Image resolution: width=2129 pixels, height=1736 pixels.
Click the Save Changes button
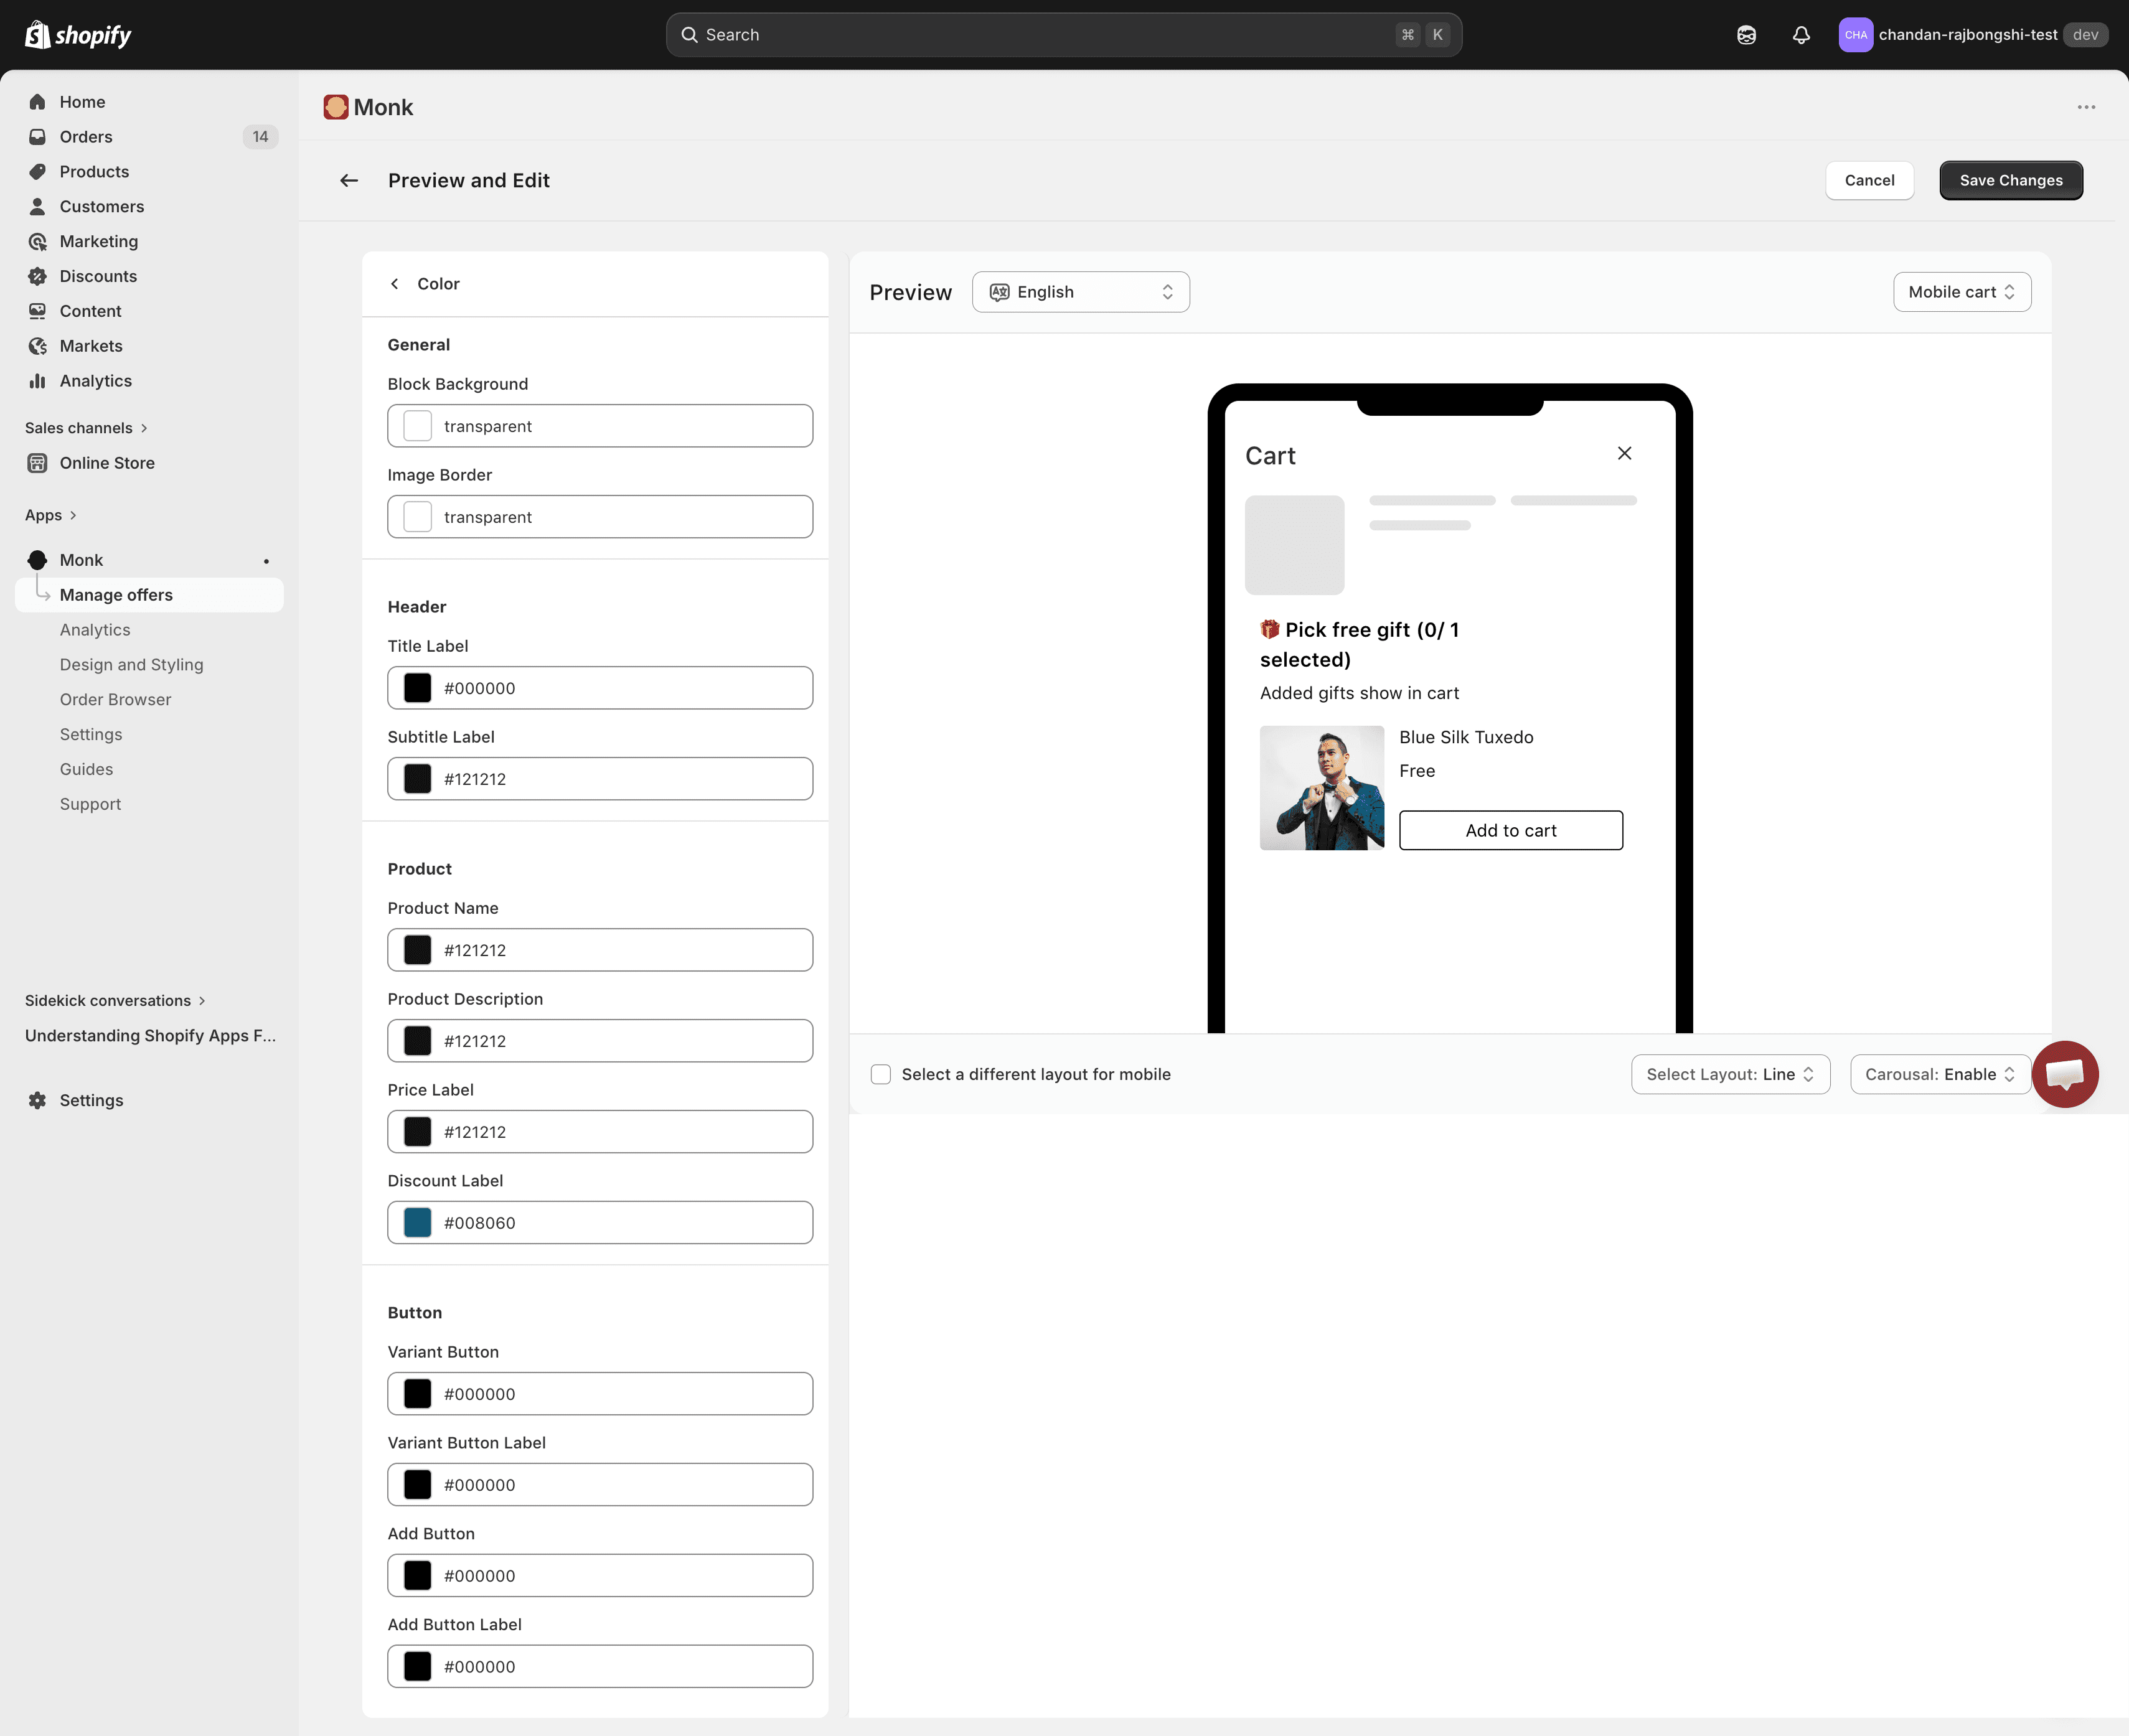point(2010,180)
